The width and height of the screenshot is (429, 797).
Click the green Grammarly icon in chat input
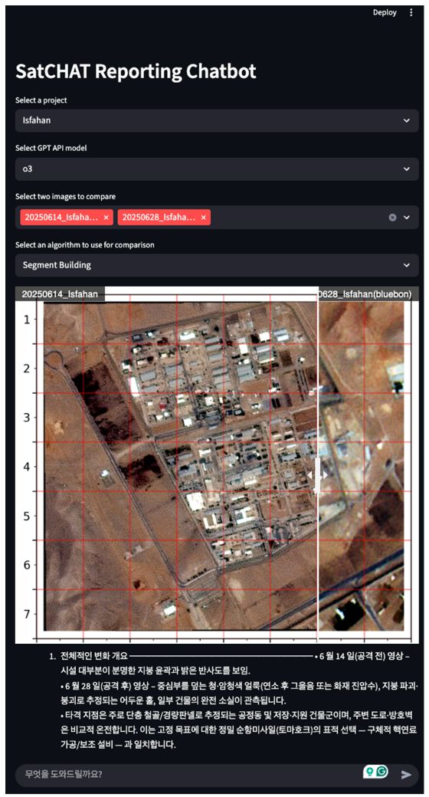click(382, 772)
